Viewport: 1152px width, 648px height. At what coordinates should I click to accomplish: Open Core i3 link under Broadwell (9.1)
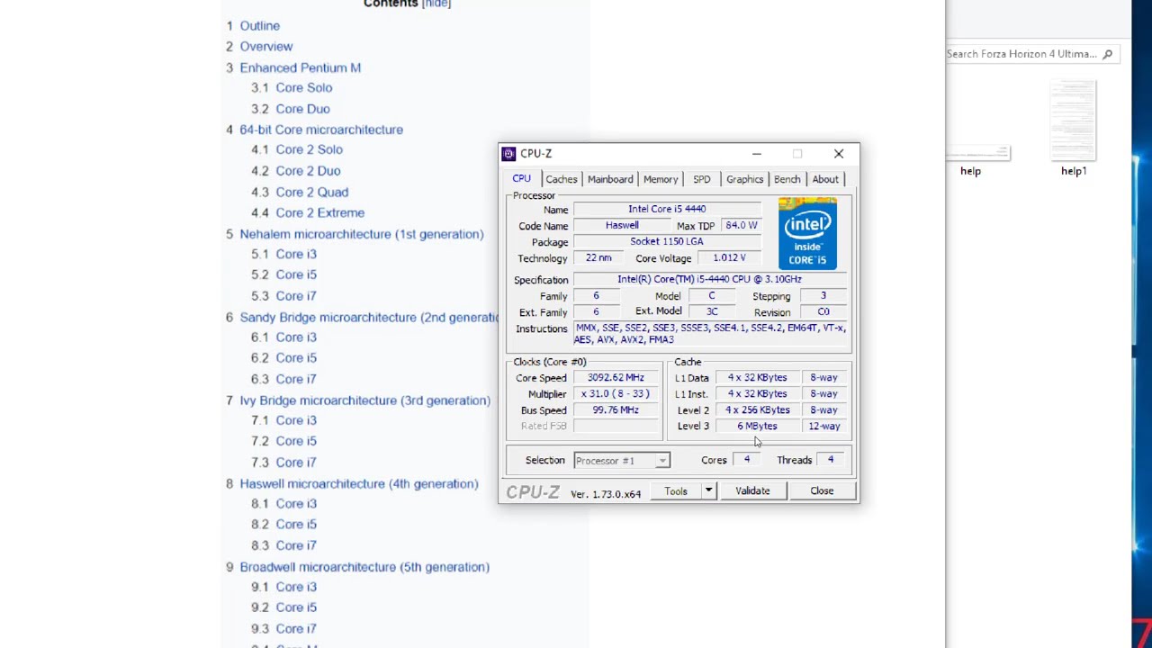pos(296,587)
